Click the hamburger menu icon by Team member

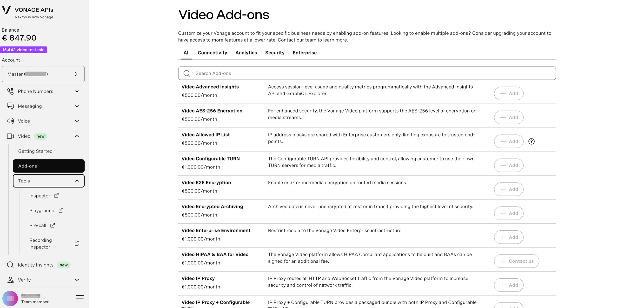(80, 298)
